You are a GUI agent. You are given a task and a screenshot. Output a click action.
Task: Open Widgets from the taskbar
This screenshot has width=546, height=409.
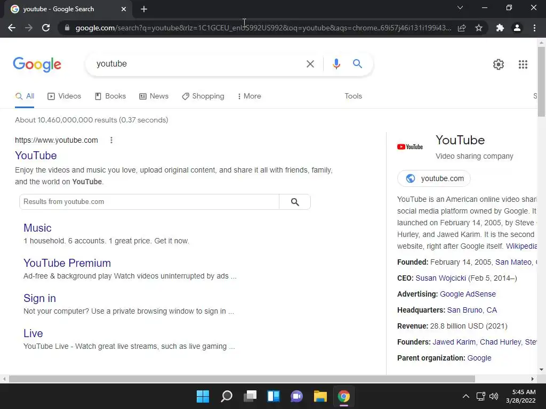[x=274, y=396]
